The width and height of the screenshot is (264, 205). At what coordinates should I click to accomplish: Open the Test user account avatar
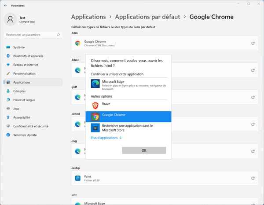pos(10,19)
